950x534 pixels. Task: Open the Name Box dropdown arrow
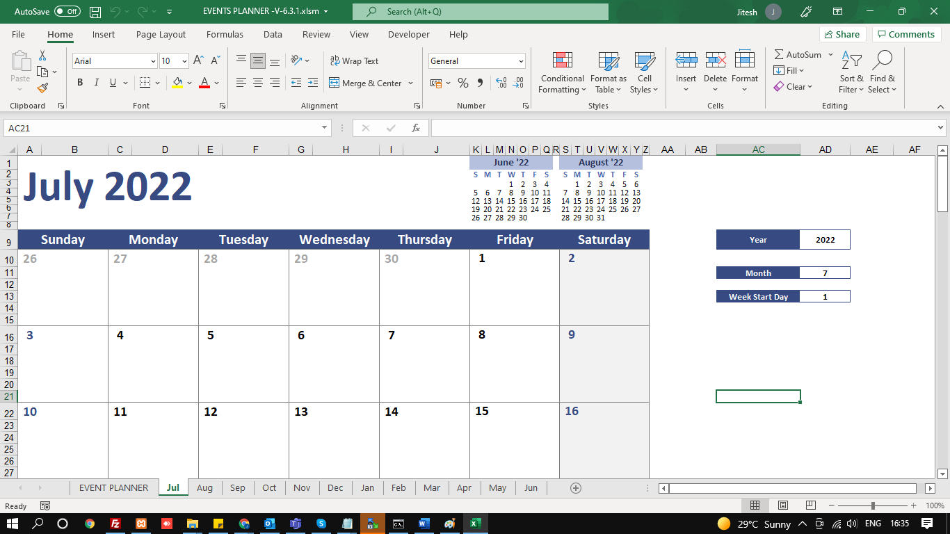pos(324,128)
